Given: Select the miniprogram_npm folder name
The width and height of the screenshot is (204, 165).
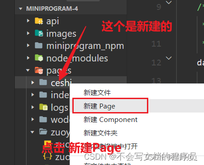Looking at the screenshot, I should pos(85,46).
